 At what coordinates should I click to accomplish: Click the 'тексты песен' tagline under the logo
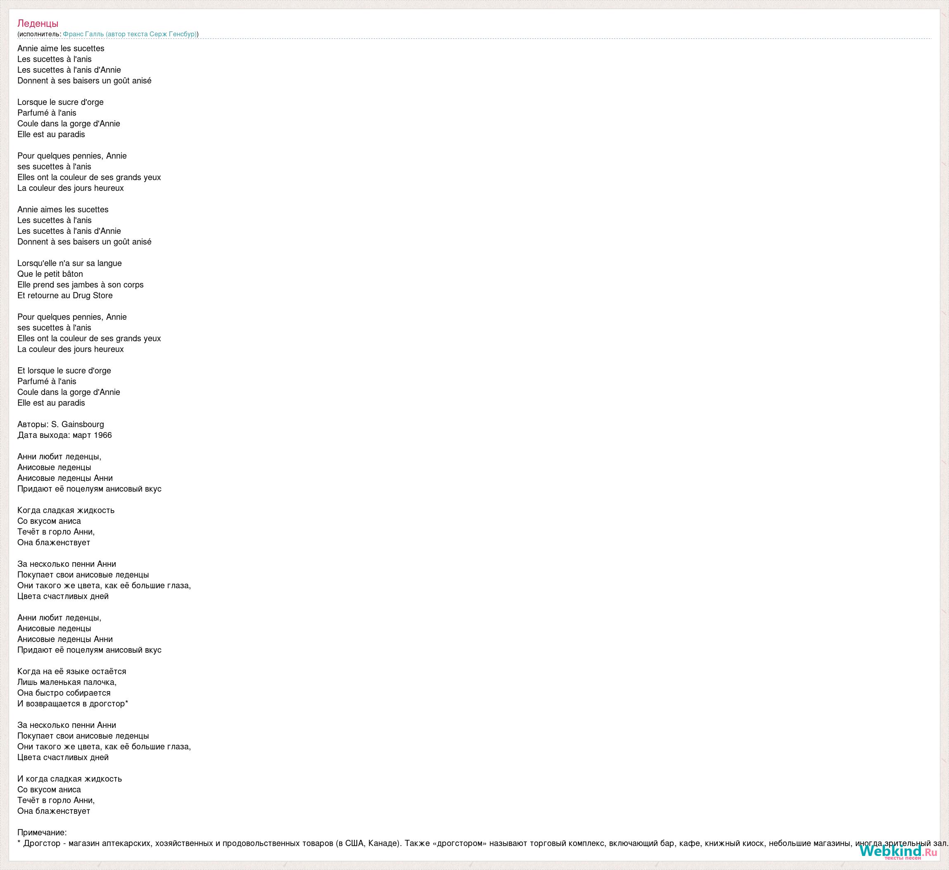[902, 858]
